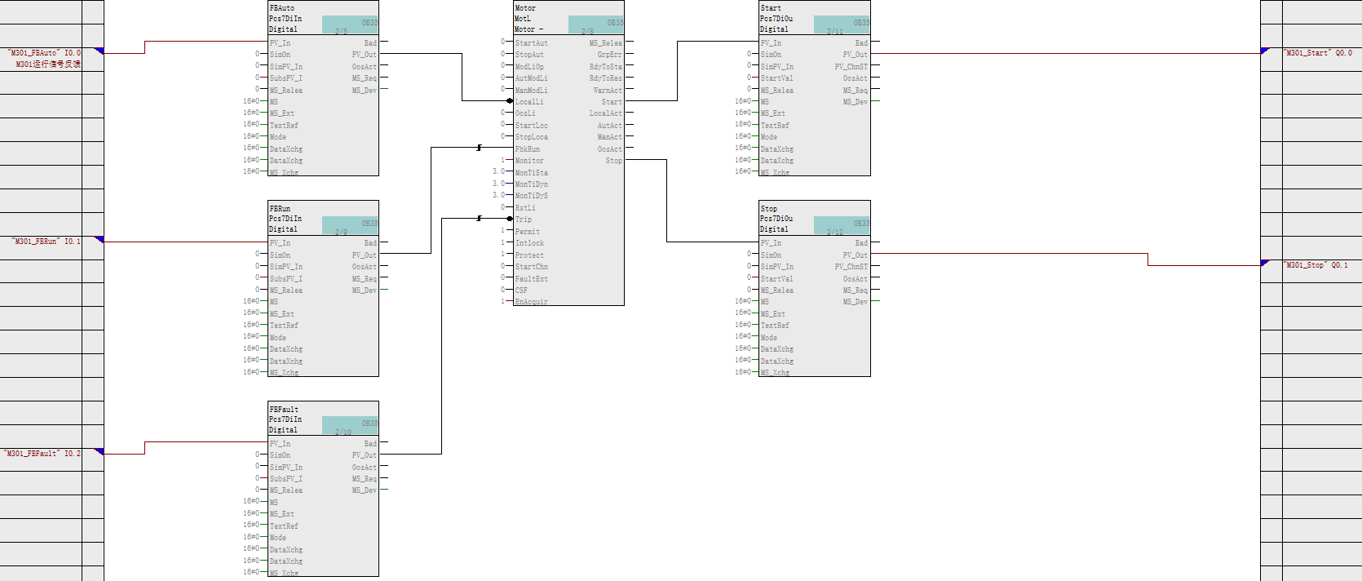Select the Monitor input on Motor block
The image size is (1362, 581).
529,161
